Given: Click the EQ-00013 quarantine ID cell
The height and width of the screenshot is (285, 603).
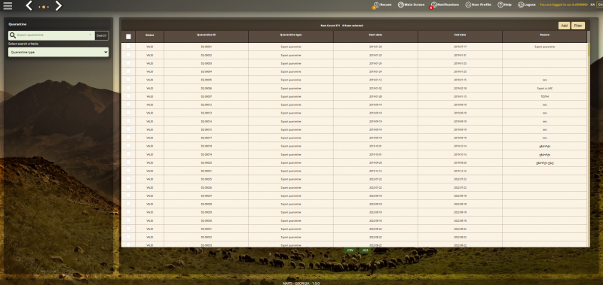Looking at the screenshot, I should tap(206, 113).
